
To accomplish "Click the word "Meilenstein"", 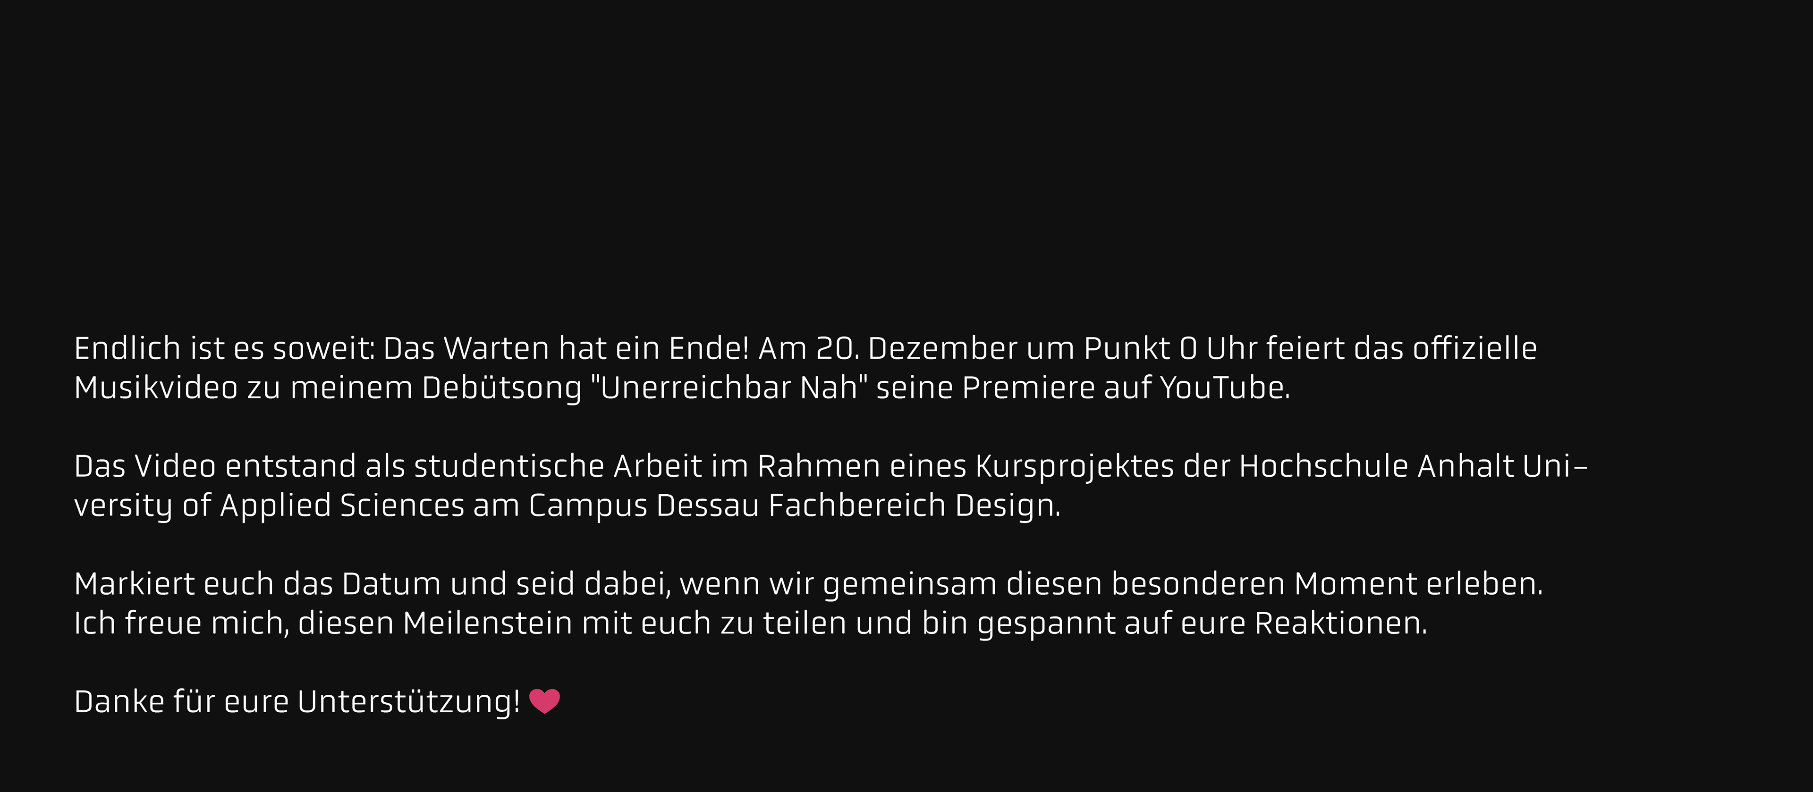I will [488, 624].
